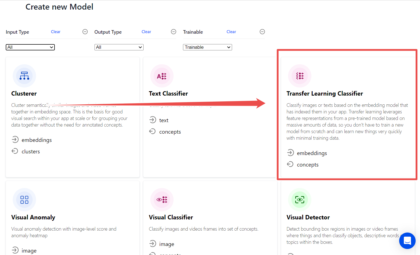The width and height of the screenshot is (420, 255).
Task: Clear the Output Type filter
Action: tap(146, 31)
